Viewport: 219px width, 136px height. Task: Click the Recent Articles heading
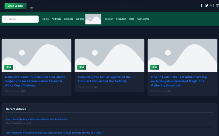16,109
